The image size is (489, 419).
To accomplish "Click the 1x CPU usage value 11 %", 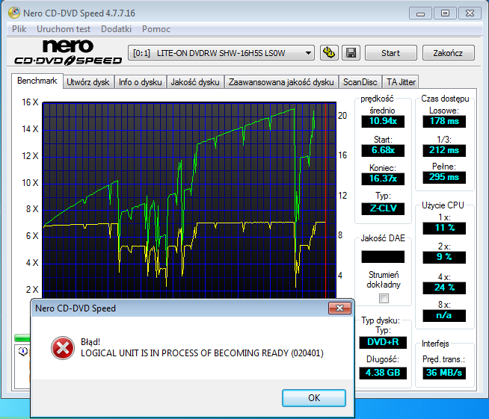I will [x=444, y=228].
